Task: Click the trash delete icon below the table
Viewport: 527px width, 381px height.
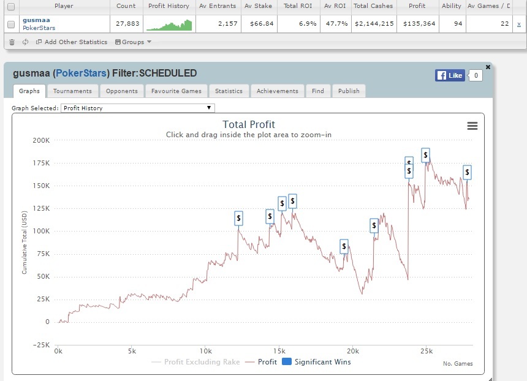Action: [x=12, y=42]
